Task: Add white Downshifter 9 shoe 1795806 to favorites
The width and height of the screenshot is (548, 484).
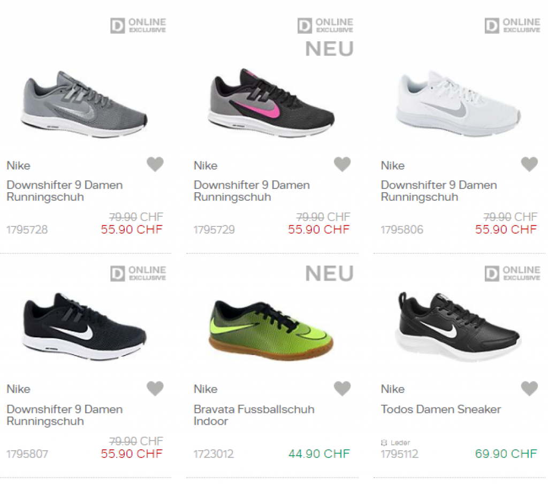Action: pyautogui.click(x=529, y=164)
